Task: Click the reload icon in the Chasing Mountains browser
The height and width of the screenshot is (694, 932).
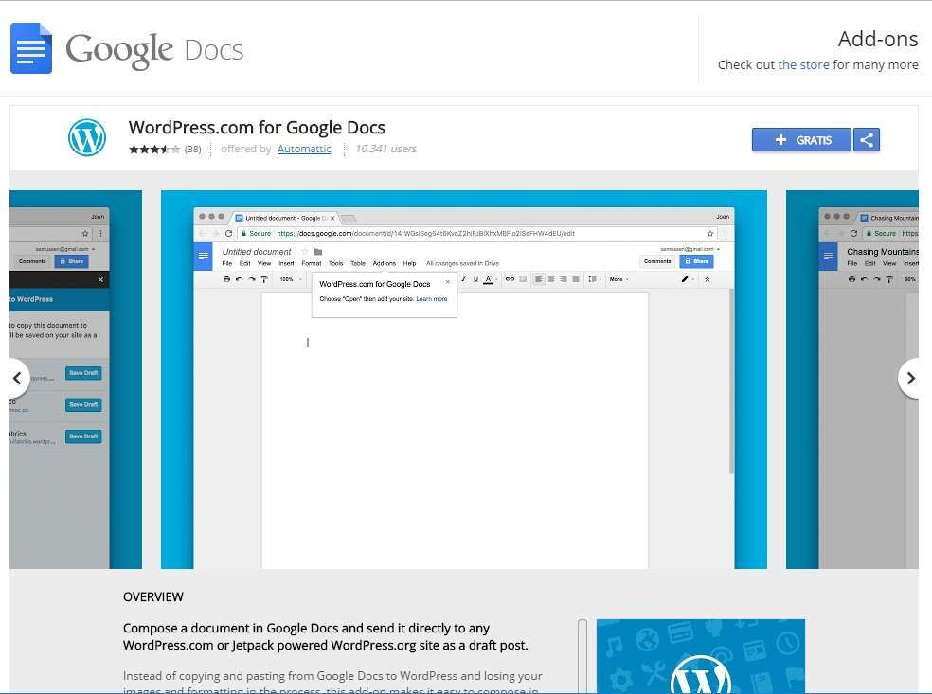Action: [x=853, y=234]
